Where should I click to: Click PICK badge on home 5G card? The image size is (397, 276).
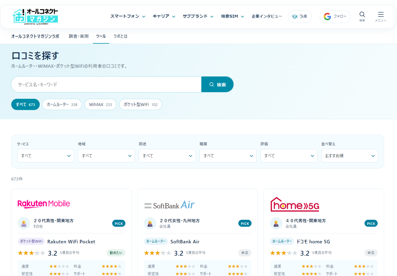coord(371,223)
